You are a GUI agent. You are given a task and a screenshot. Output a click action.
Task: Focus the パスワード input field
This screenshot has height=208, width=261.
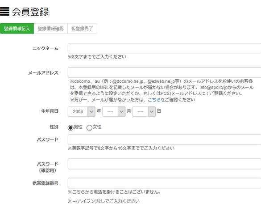tap(164, 140)
